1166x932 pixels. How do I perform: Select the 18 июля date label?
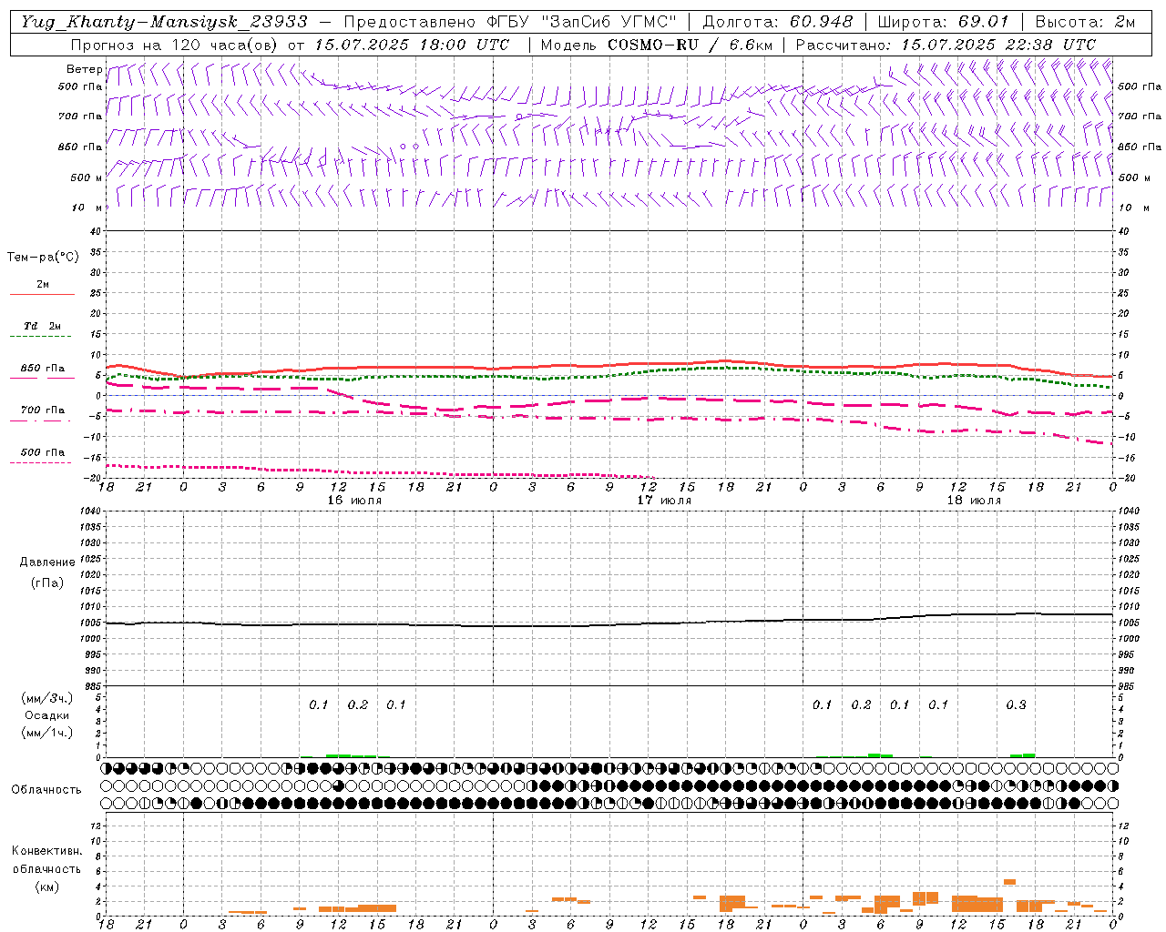tap(974, 500)
